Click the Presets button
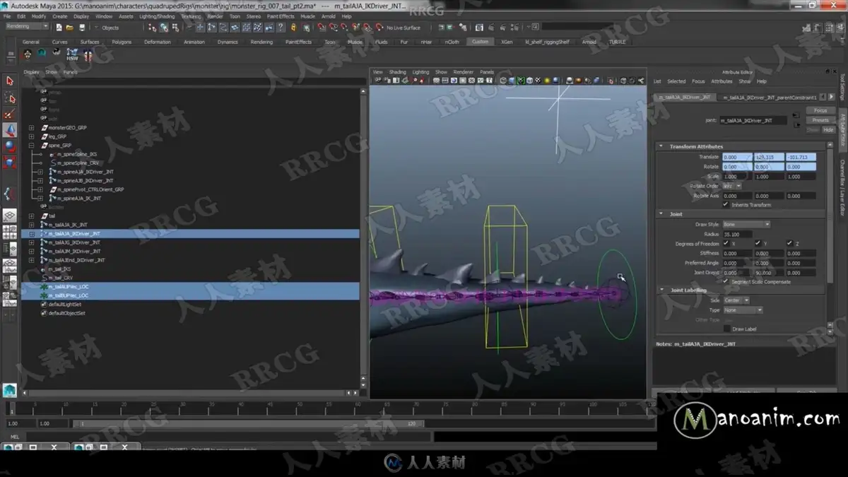 [x=820, y=120]
